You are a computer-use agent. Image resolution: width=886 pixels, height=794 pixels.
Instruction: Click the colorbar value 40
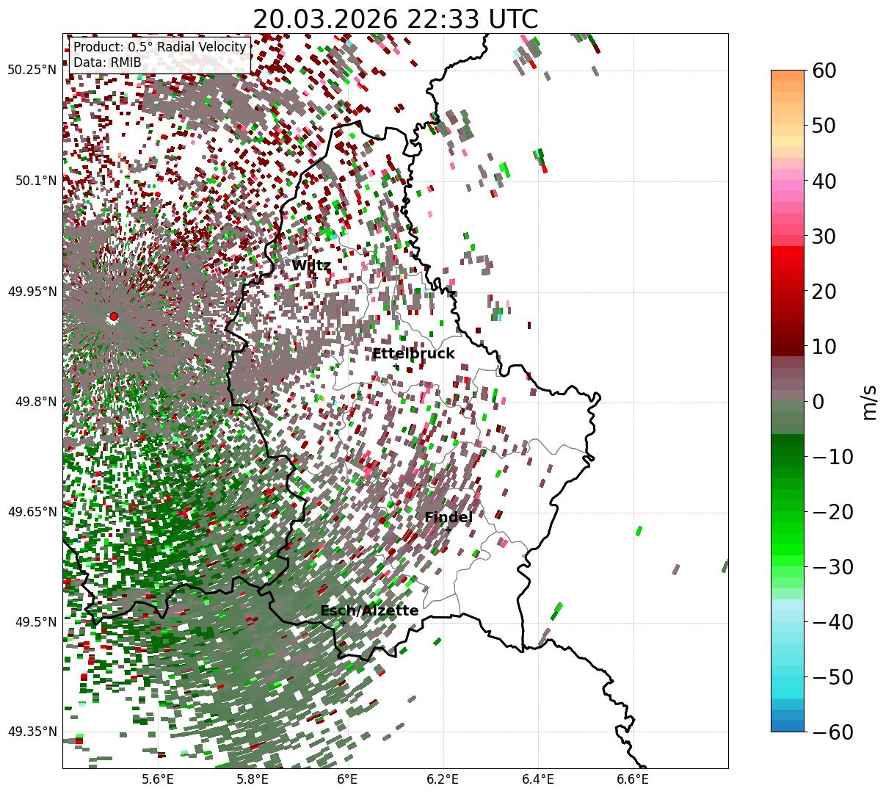(x=824, y=181)
